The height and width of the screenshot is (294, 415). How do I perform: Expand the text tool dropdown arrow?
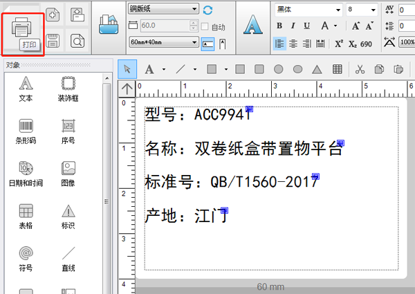coord(164,69)
